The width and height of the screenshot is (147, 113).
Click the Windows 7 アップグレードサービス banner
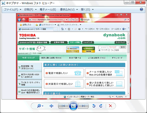73,50
